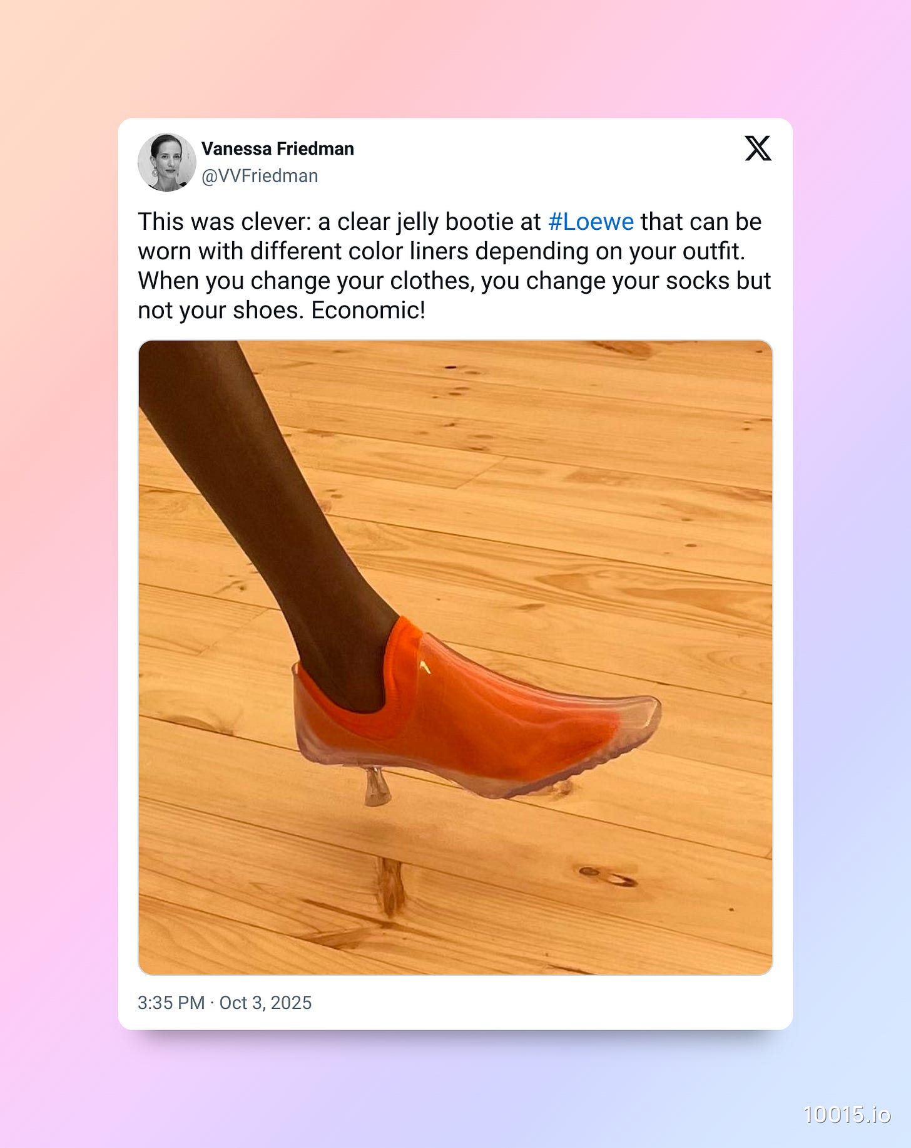Screen dimensions: 911x1148
Task: Click the 10015.io watermark
Action: pos(847,1115)
